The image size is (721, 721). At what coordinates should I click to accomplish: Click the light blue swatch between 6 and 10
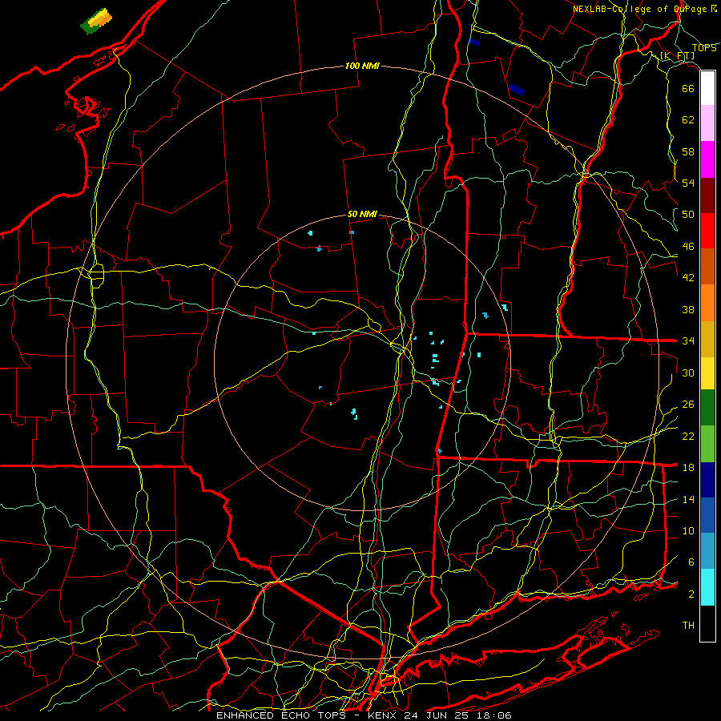pyautogui.click(x=707, y=550)
